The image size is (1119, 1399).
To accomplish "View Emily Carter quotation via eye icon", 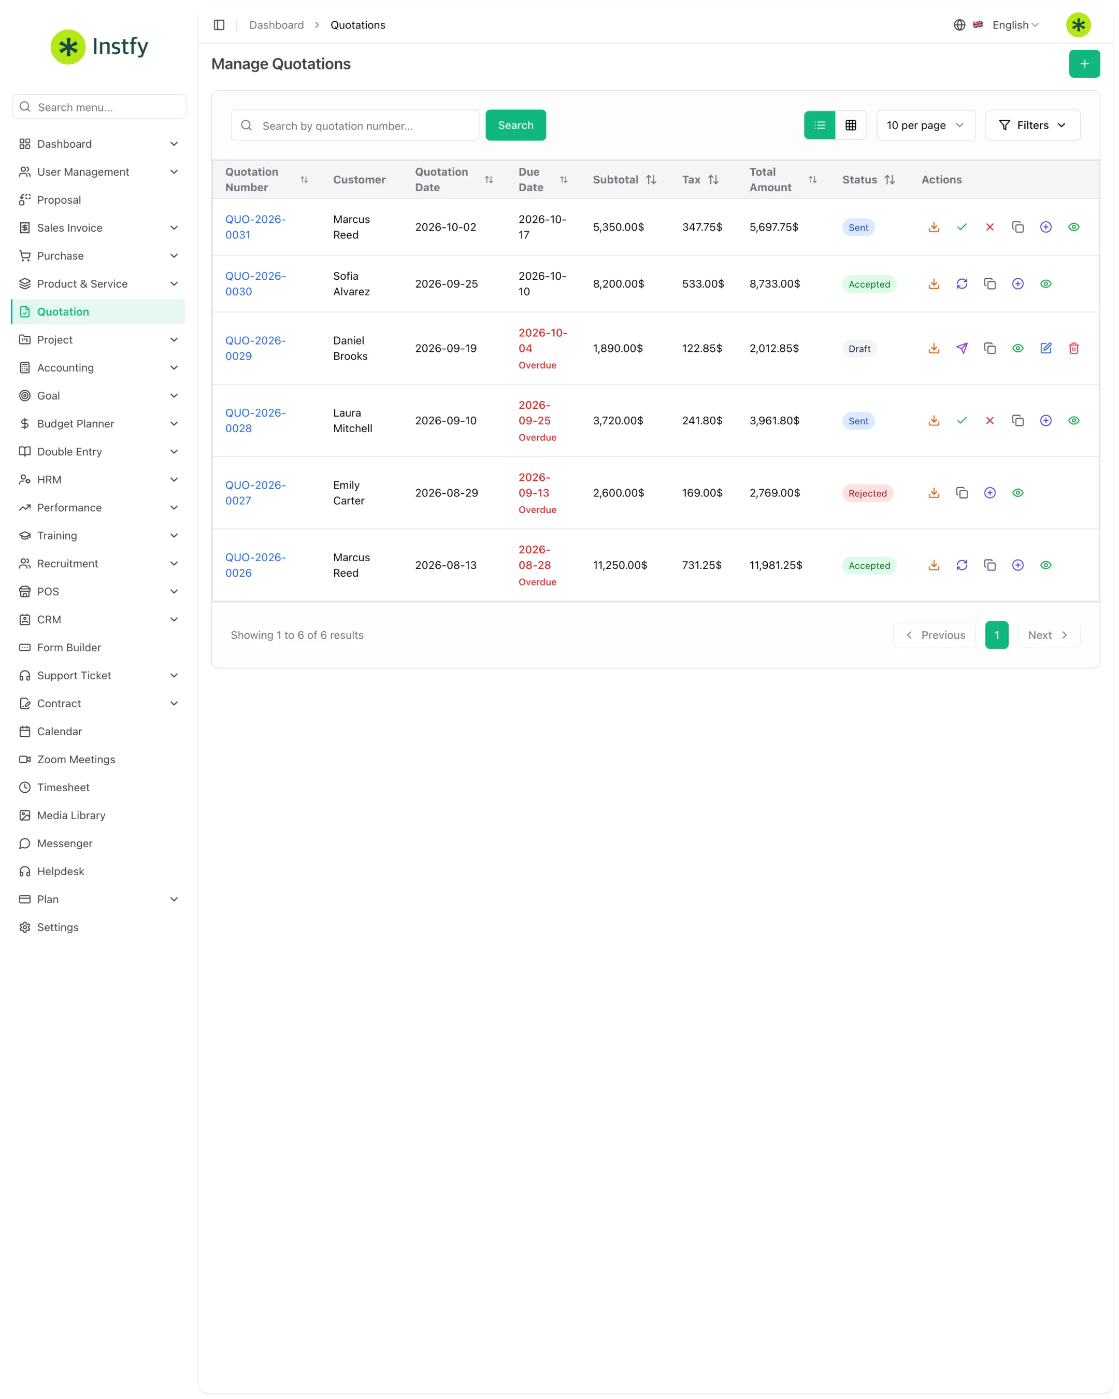I will point(1017,493).
